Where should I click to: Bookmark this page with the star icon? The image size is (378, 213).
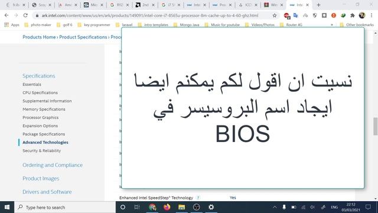[274, 15]
